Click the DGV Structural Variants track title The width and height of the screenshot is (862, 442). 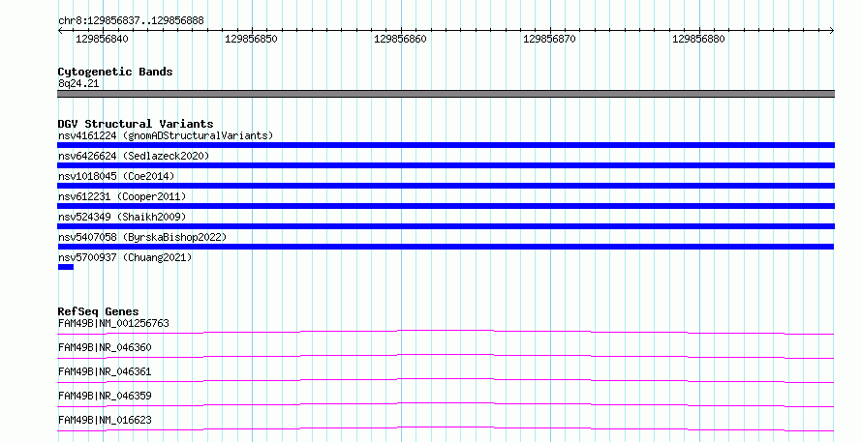(x=136, y=124)
